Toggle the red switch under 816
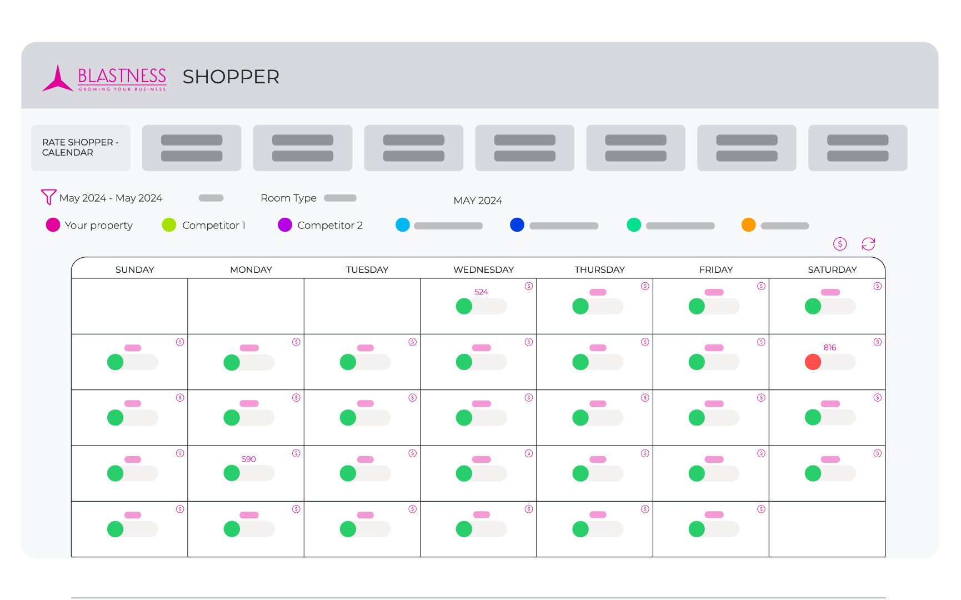 tap(830, 362)
